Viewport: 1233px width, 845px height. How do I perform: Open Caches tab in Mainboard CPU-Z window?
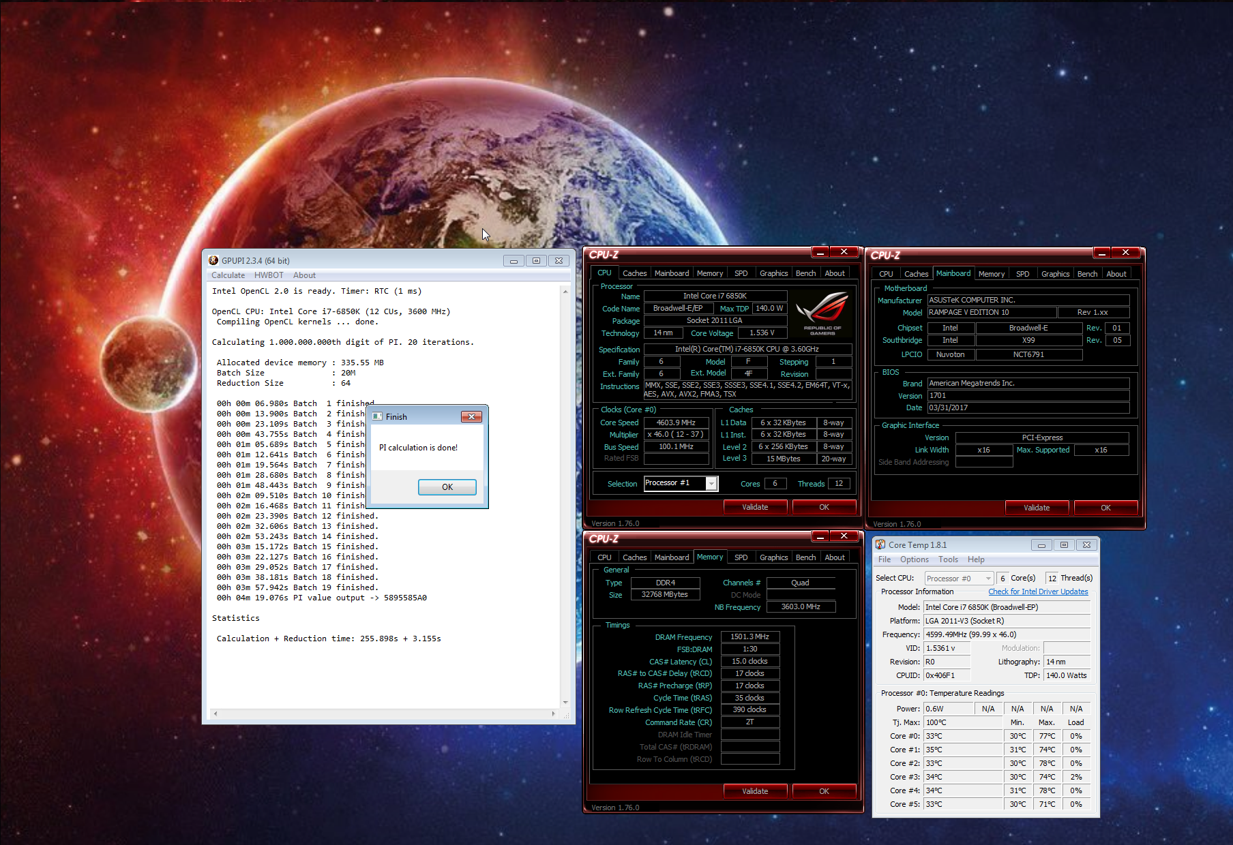pyautogui.click(x=916, y=274)
